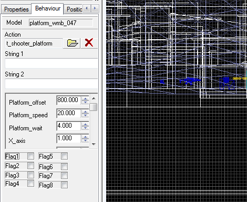Enable the Flag3 checkbox
The width and height of the screenshot is (247, 202).
(x=30, y=175)
